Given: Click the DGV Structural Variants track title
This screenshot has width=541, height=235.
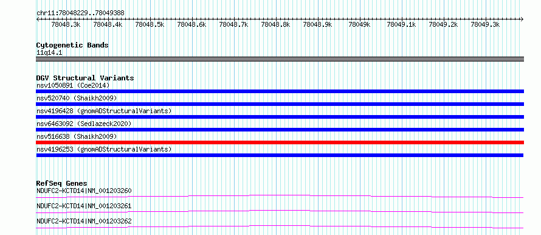Looking at the screenshot, I should [85, 78].
